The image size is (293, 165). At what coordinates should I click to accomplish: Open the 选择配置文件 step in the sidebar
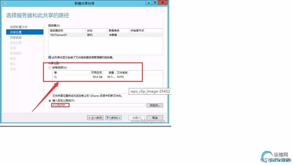click(x=19, y=27)
